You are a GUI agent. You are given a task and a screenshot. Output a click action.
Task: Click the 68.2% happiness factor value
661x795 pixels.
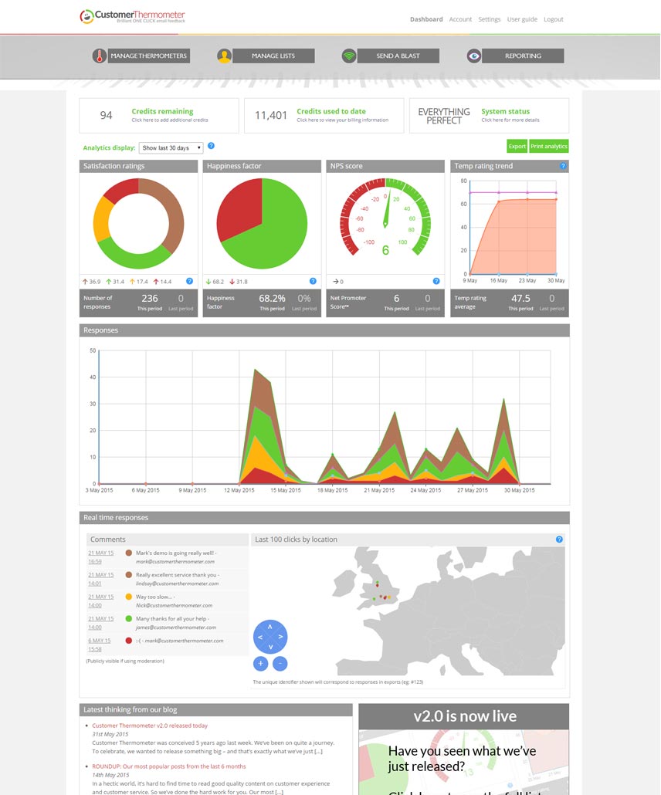(272, 298)
